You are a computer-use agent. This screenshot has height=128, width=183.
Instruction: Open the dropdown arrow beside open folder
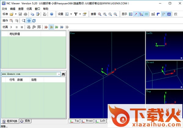(16, 14)
